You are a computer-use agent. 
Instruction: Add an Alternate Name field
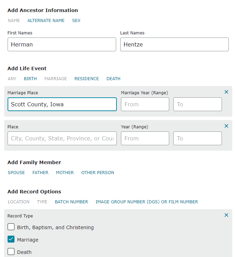point(46,21)
